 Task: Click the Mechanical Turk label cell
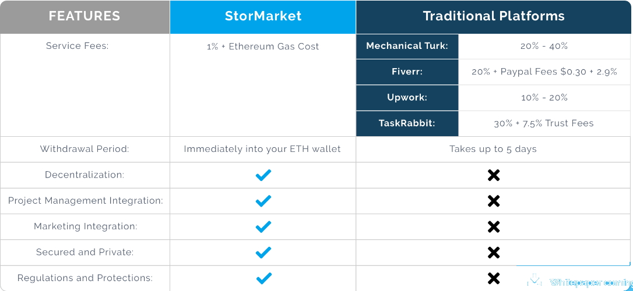[407, 47]
